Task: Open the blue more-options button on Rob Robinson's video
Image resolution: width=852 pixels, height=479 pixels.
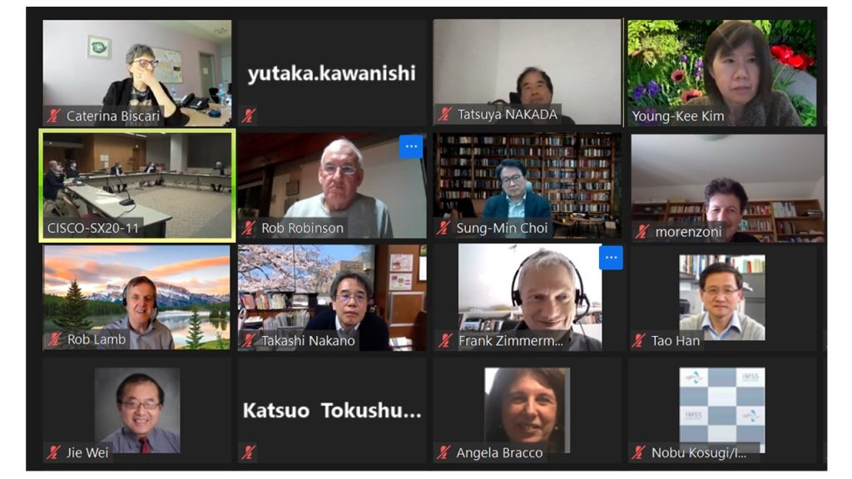Action: tap(411, 146)
